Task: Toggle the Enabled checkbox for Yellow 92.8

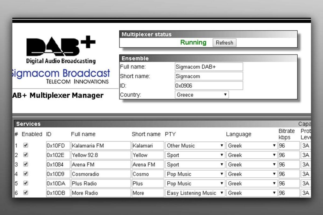Action: 26,155
